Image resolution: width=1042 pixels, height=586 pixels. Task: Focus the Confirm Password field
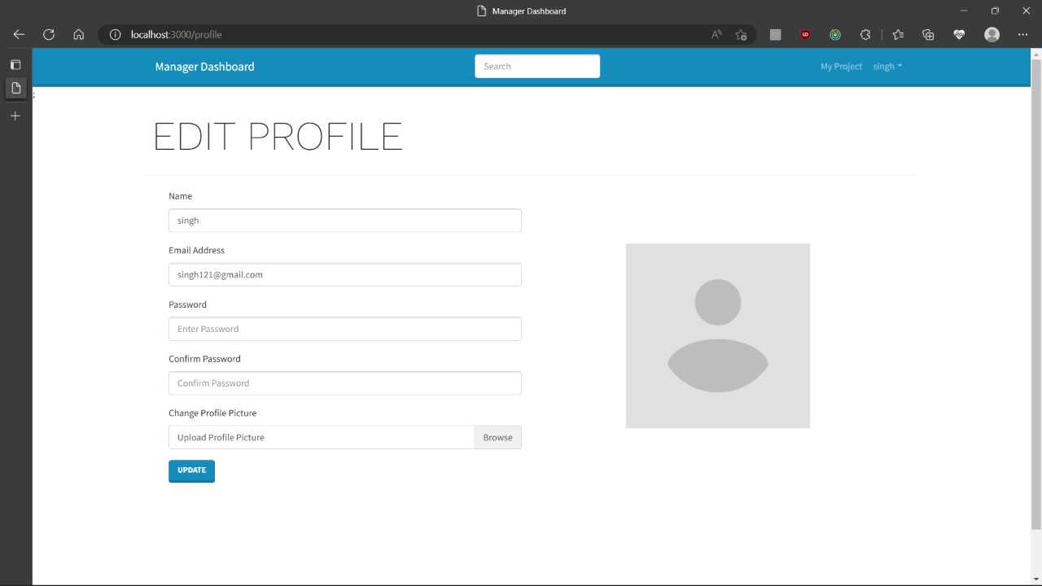[345, 383]
